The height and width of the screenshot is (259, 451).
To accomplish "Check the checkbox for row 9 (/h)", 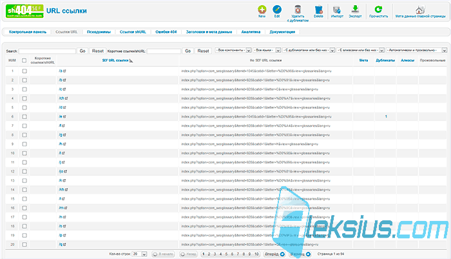I will [24, 144].
